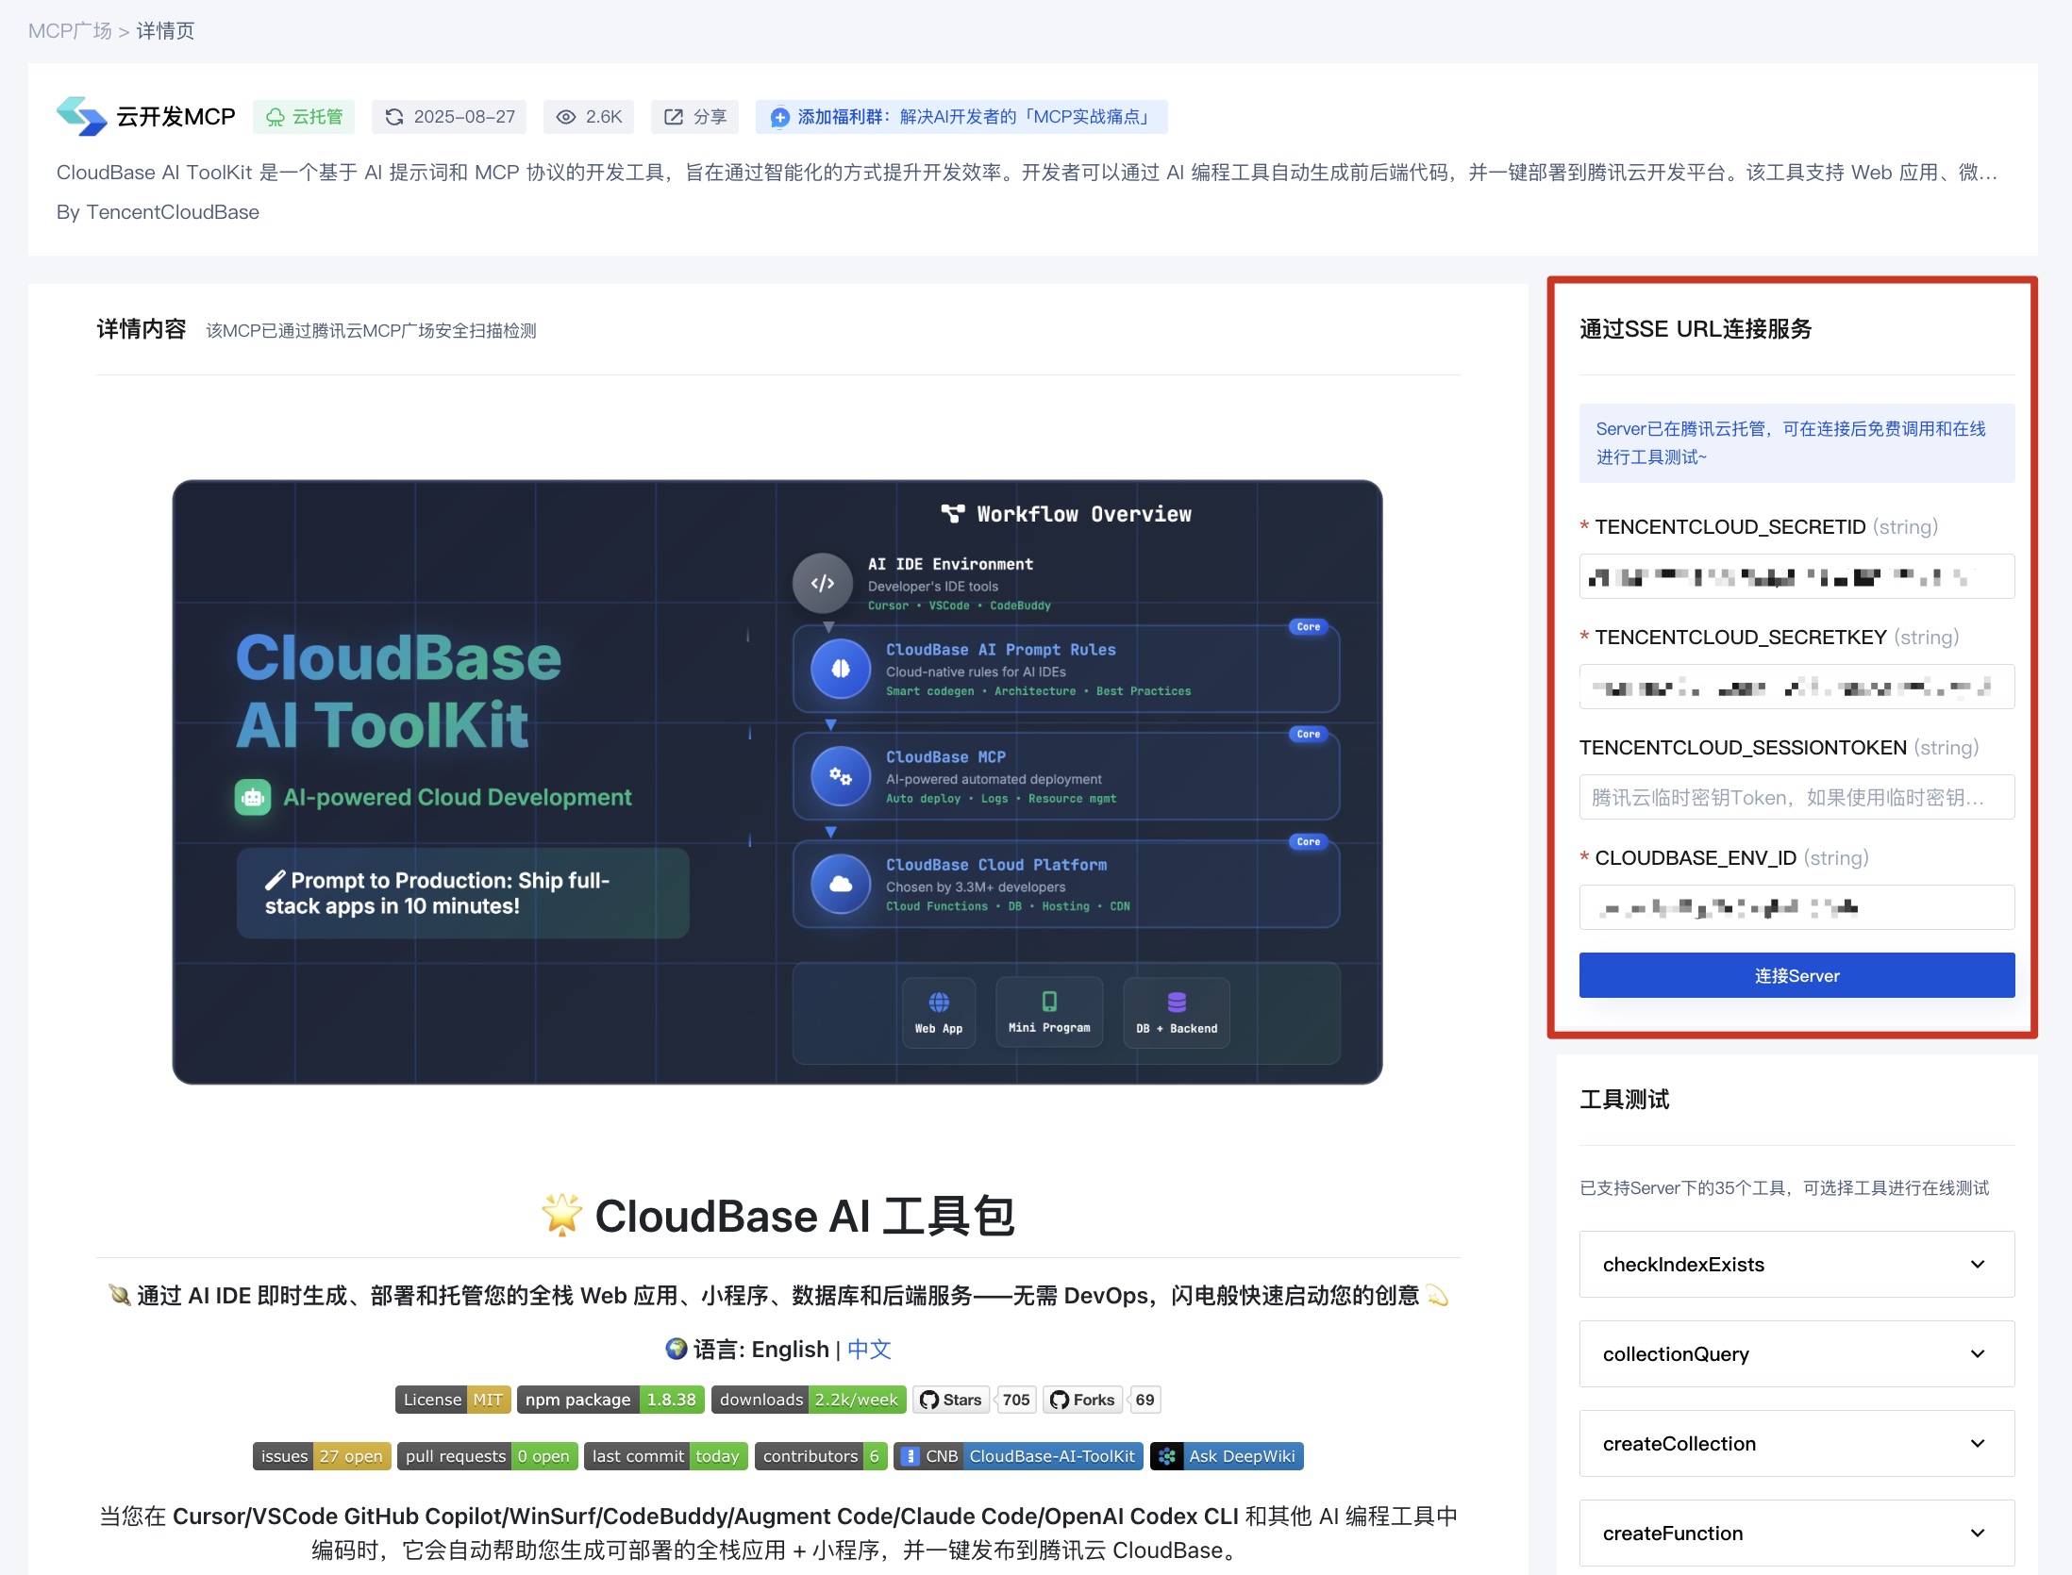The width and height of the screenshot is (2072, 1575).
Task: Click the refresh icon beside 2025-08-27
Action: (x=394, y=117)
